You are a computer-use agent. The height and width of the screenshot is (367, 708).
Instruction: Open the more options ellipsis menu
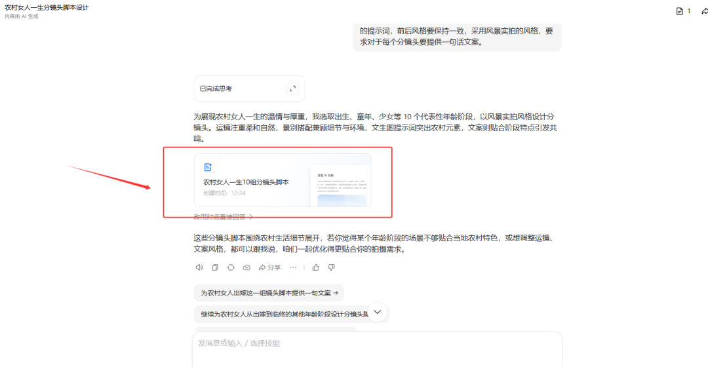click(293, 267)
